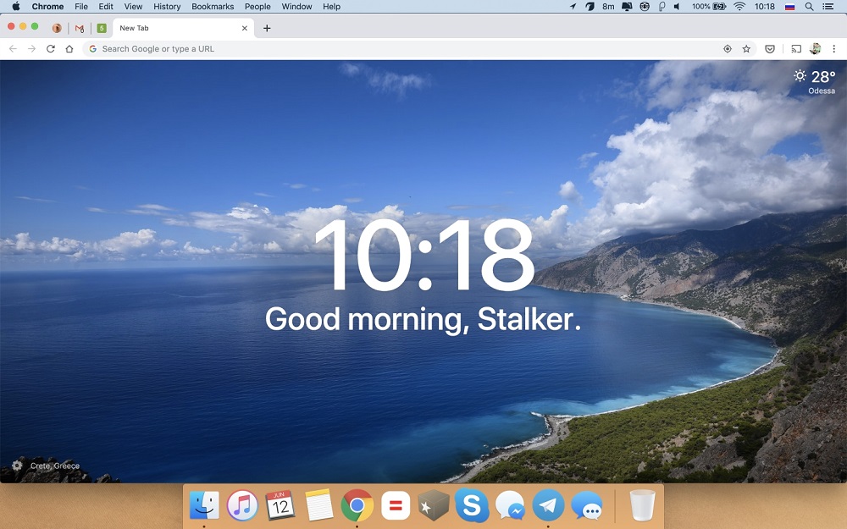Image resolution: width=847 pixels, height=529 pixels.
Task: Switch to the pinned Gmail tab
Action: click(x=80, y=28)
